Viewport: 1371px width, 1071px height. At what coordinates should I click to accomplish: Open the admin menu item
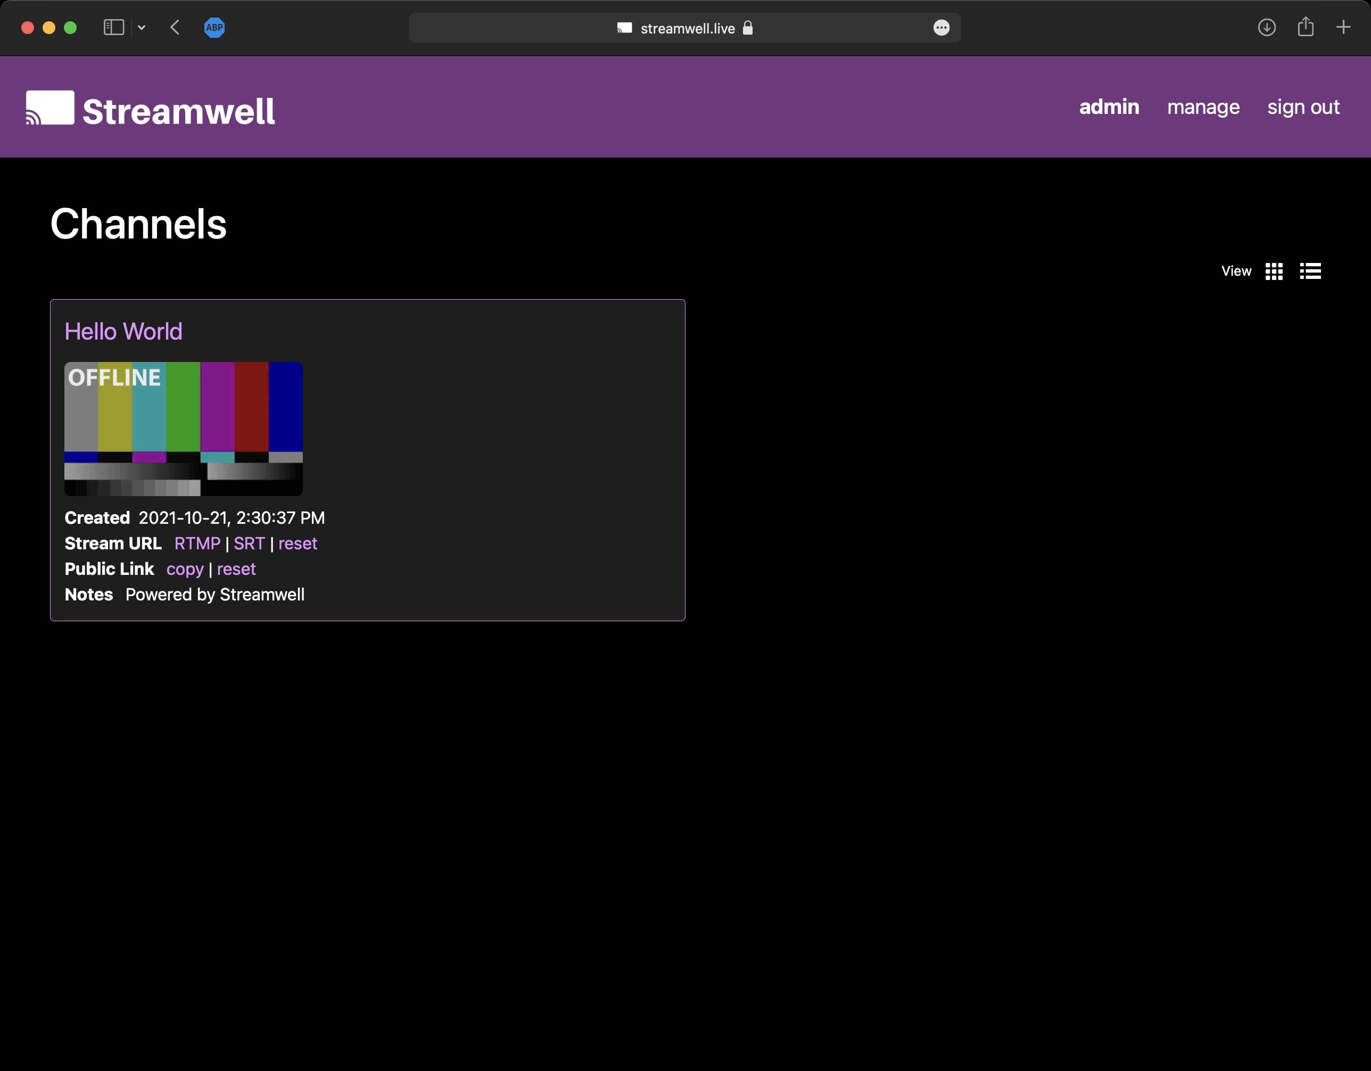pyautogui.click(x=1109, y=108)
